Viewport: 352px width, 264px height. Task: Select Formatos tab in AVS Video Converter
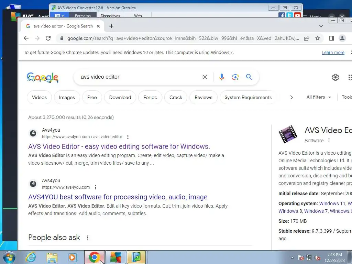83,15
